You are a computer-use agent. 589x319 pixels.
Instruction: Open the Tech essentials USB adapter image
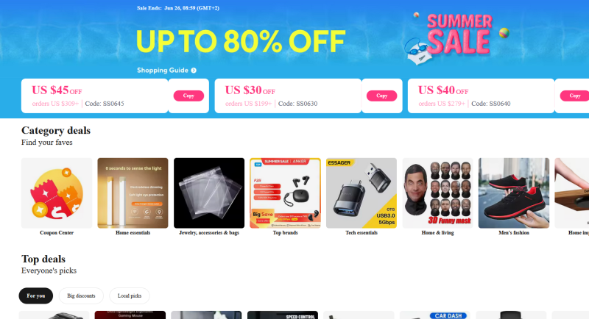tap(361, 193)
